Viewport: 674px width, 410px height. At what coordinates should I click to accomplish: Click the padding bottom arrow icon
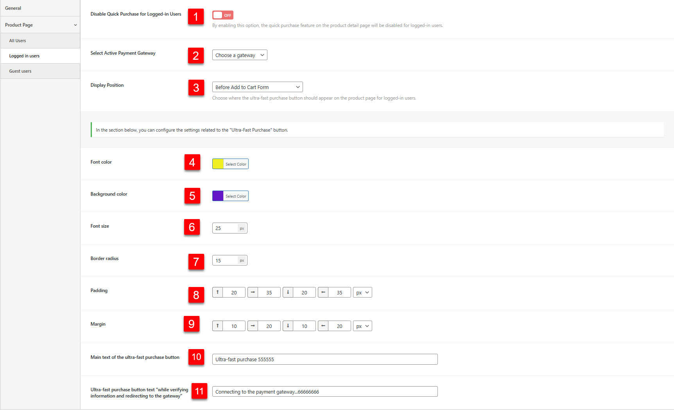pos(288,292)
